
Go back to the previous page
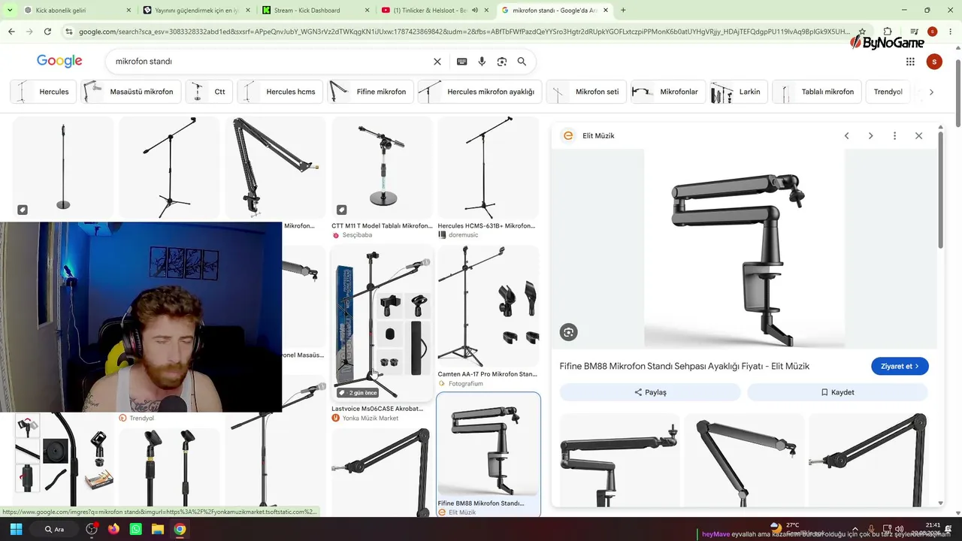click(11, 32)
